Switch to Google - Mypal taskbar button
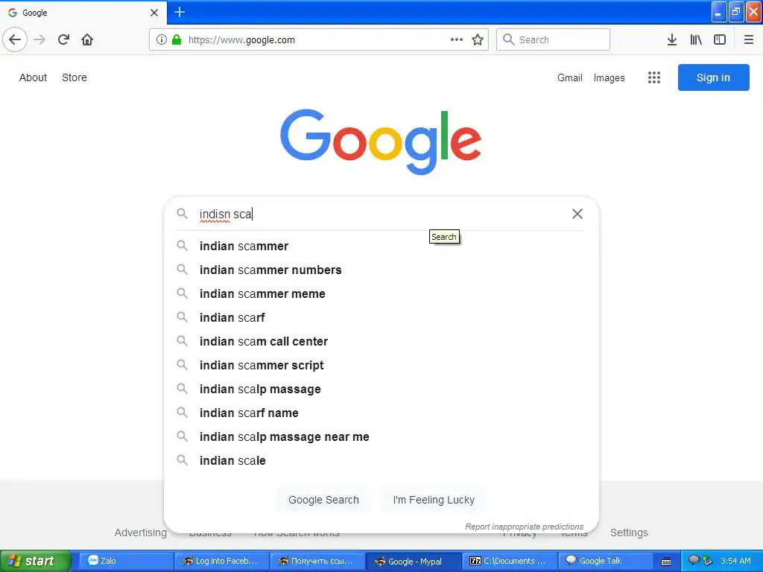763x572 pixels. pyautogui.click(x=413, y=561)
